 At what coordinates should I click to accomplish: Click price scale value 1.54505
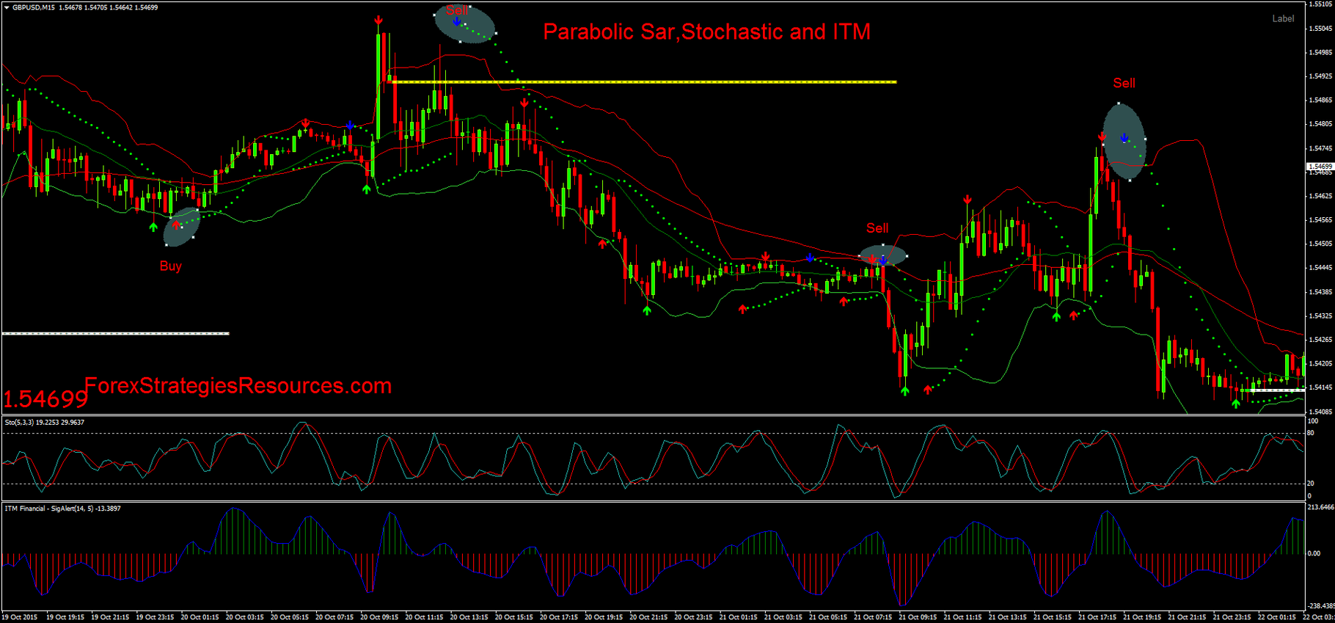pos(1320,244)
